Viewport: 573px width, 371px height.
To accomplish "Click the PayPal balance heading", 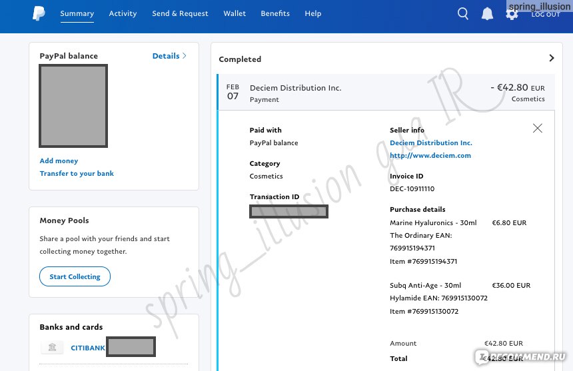I will [69, 56].
